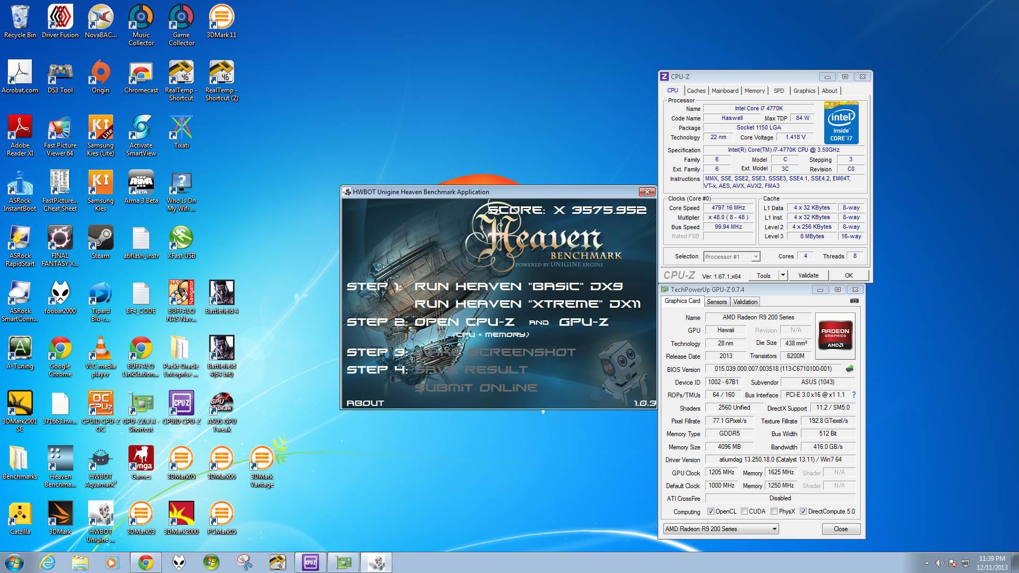The height and width of the screenshot is (573, 1019).
Task: Switch to CPU-Z Memory tab
Action: pyautogui.click(x=754, y=91)
